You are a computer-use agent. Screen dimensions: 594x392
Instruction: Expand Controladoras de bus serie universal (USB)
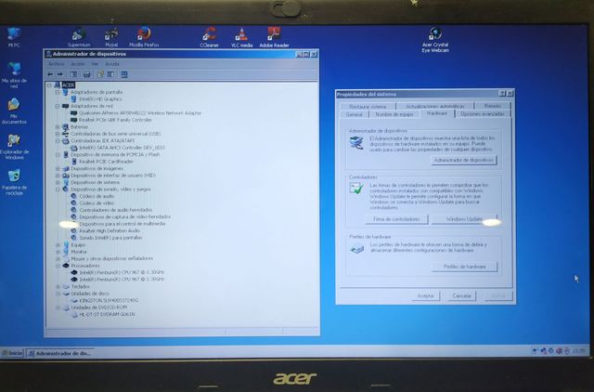tap(58, 134)
